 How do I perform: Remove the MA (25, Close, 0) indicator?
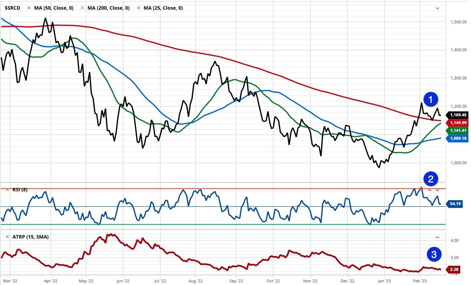tap(139, 8)
